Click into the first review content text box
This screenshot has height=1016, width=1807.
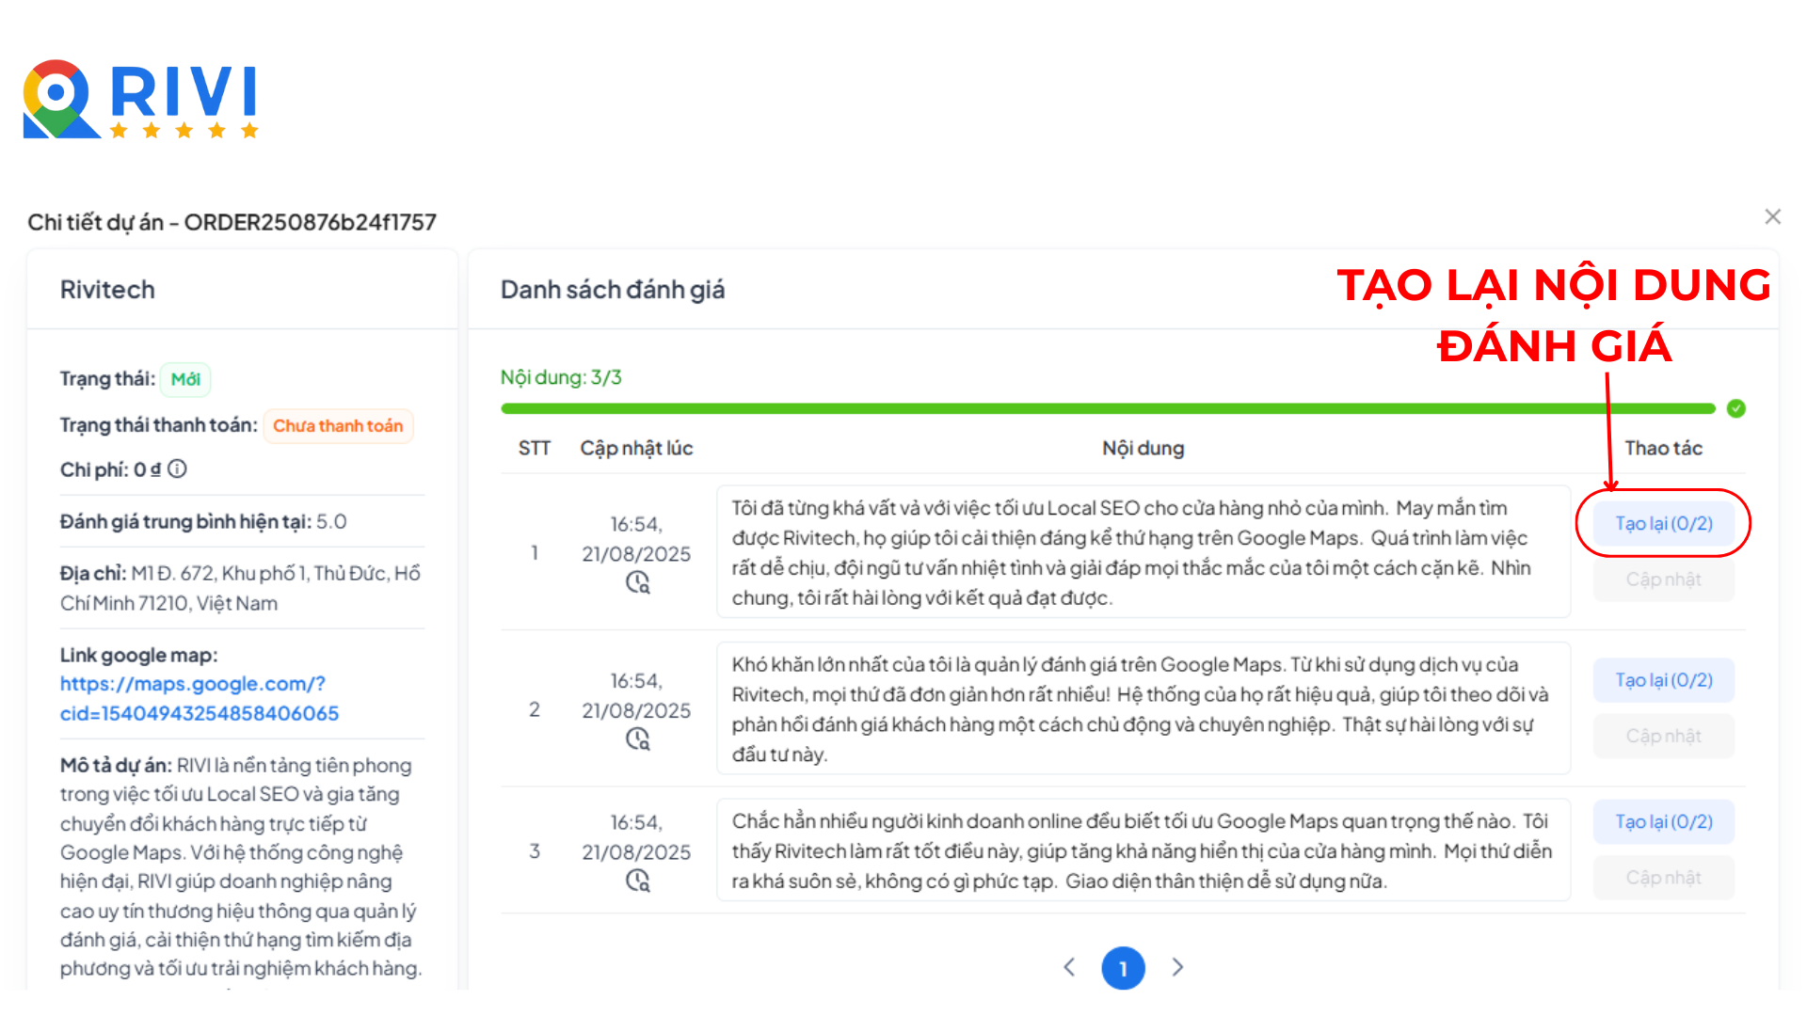[1143, 552]
